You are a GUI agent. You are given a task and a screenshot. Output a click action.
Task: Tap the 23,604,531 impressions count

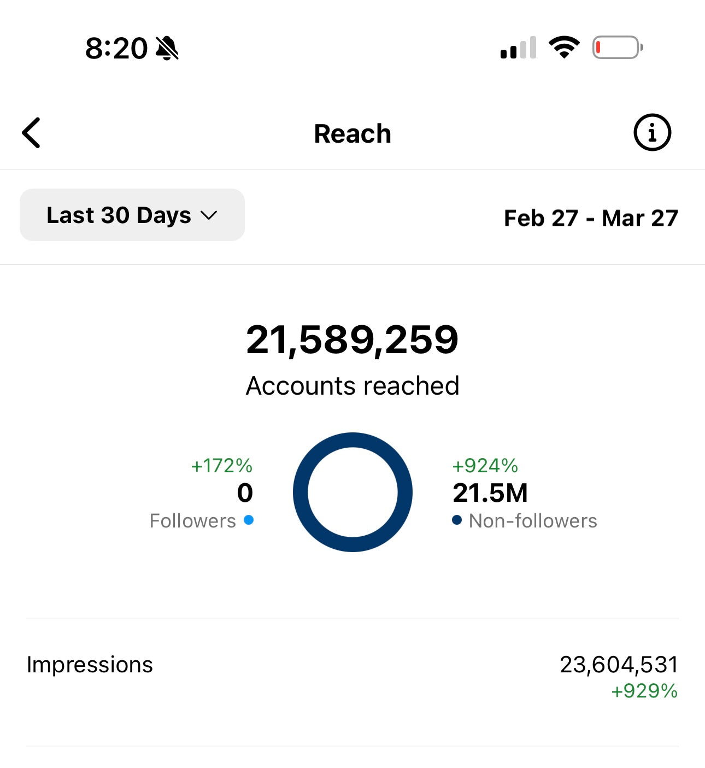coord(618,665)
